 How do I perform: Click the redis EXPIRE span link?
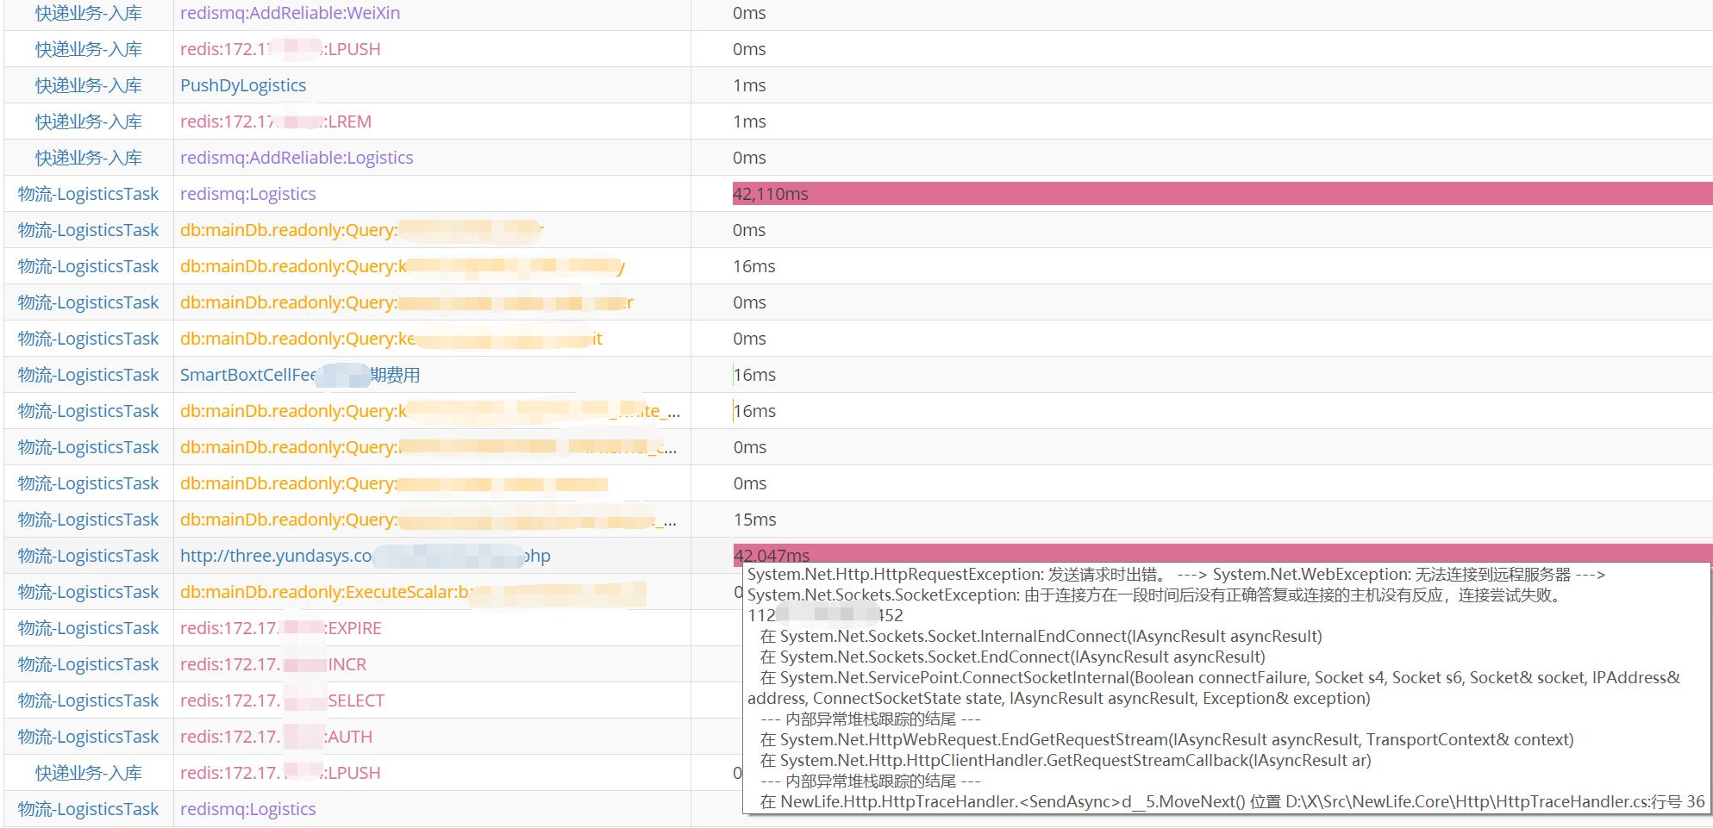(x=280, y=628)
